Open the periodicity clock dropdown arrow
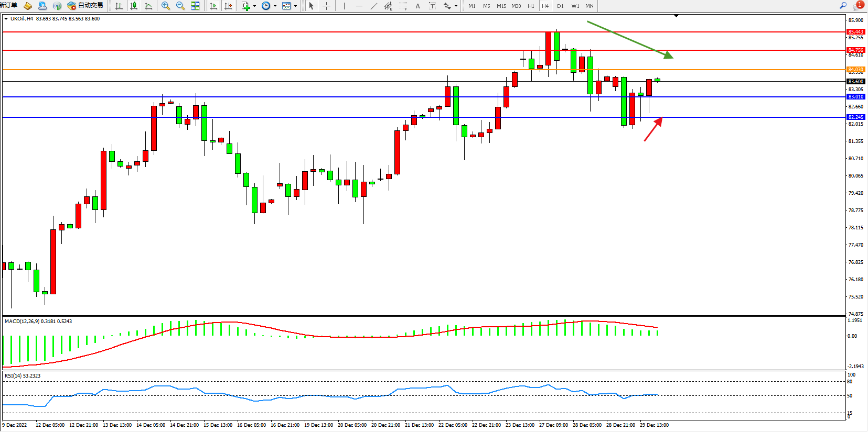The width and height of the screenshot is (868, 432). click(275, 6)
